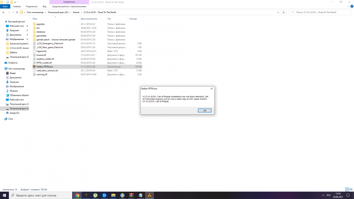Open File Explorer from the taskbar
The height and width of the screenshot is (199, 354).
click(113, 195)
